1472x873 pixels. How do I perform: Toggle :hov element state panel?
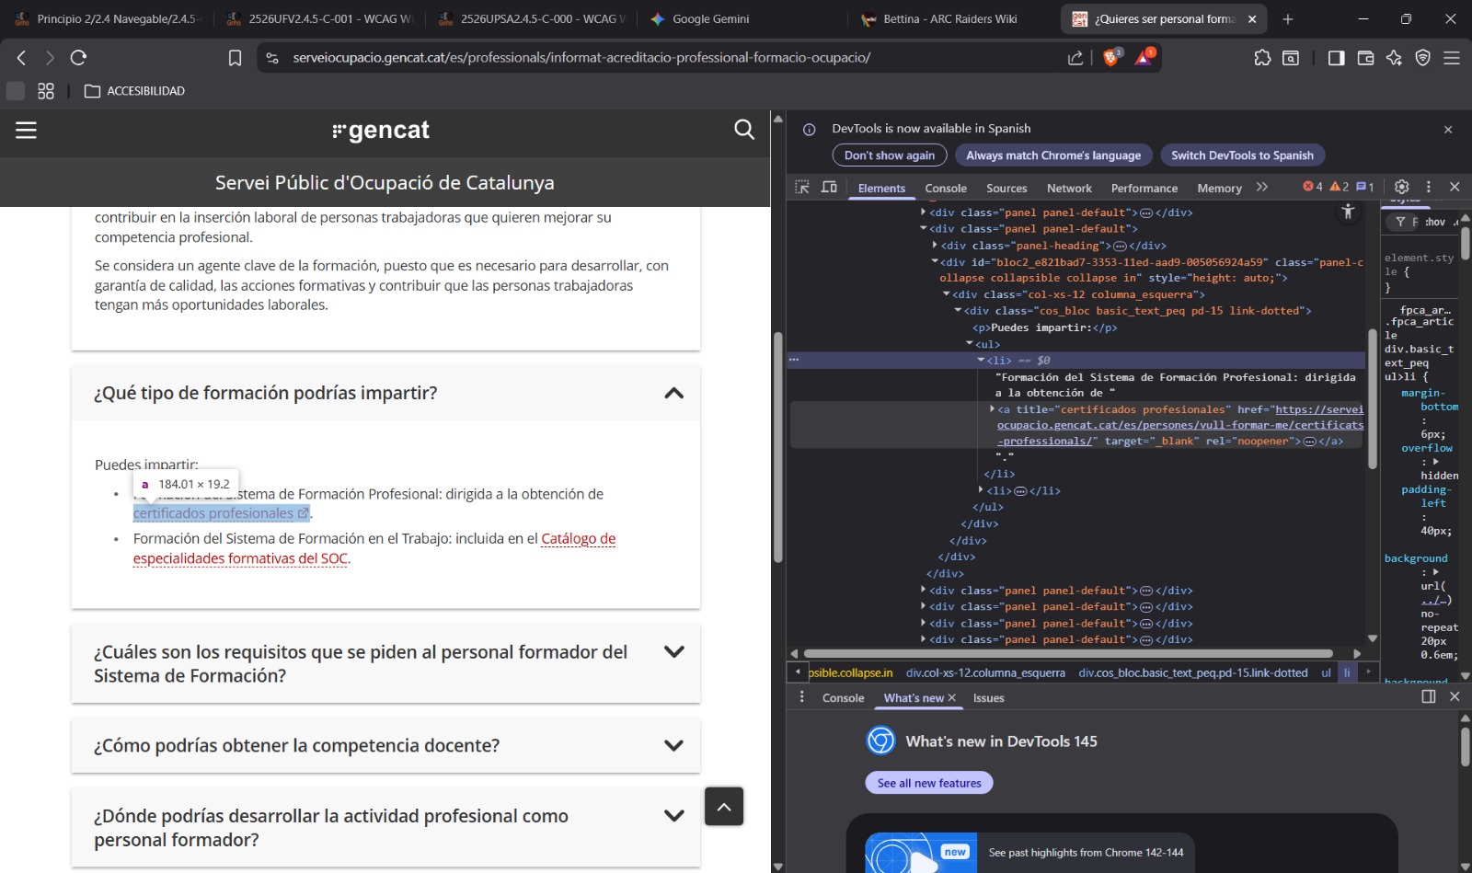click(x=1434, y=222)
